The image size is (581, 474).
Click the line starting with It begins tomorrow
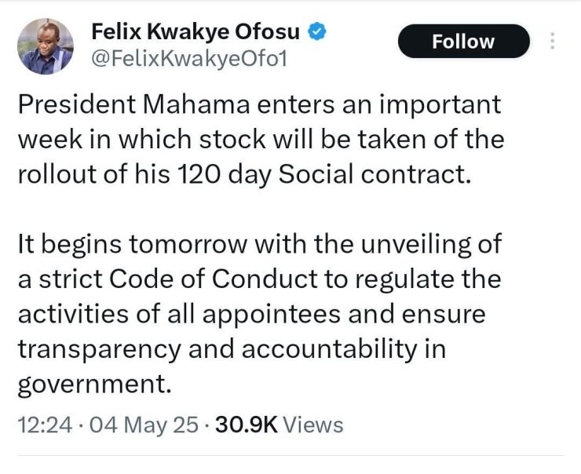pos(260,244)
